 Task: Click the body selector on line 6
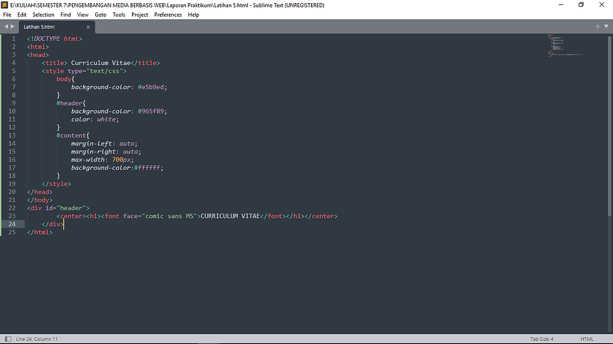tap(64, 79)
